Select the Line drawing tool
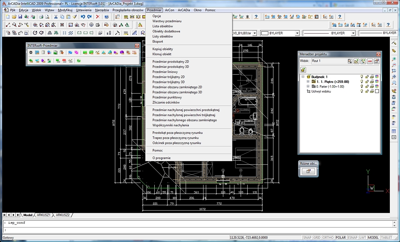The height and width of the screenshot is (242, 400). coord(8,25)
